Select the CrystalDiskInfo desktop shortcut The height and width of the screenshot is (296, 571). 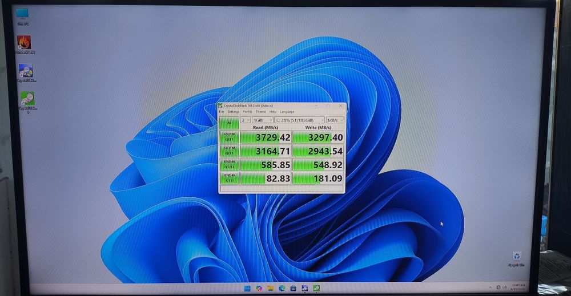coord(27,73)
